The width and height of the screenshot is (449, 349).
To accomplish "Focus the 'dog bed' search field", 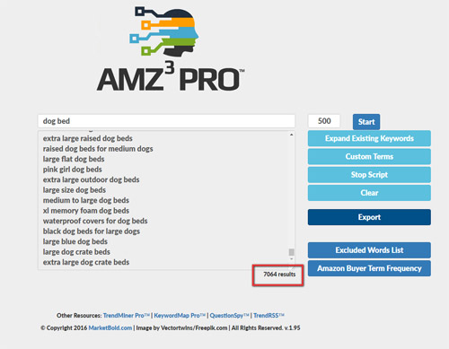I will pos(166,121).
